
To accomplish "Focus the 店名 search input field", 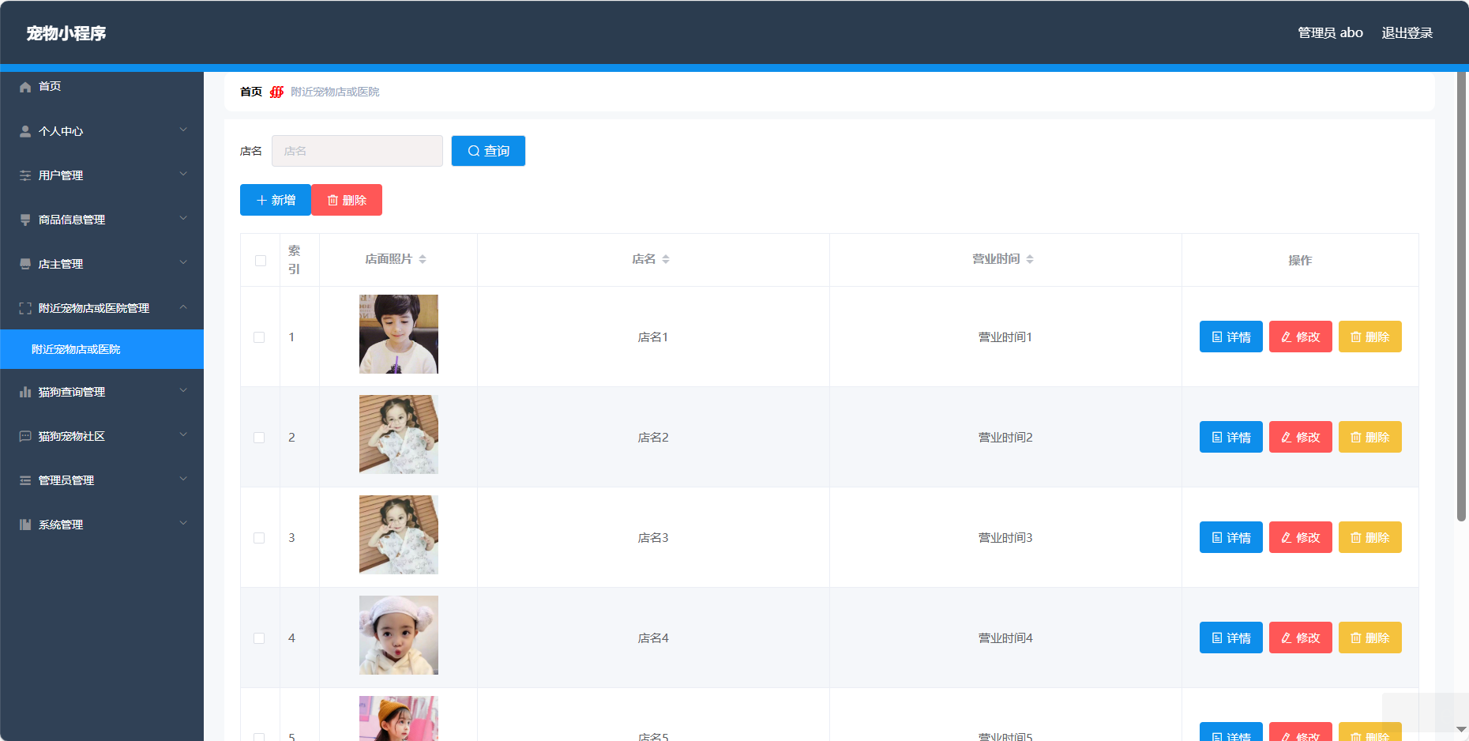I will tap(357, 151).
